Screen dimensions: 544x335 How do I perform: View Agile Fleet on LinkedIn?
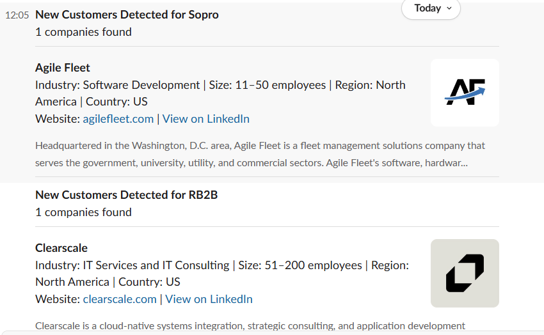coord(206,119)
